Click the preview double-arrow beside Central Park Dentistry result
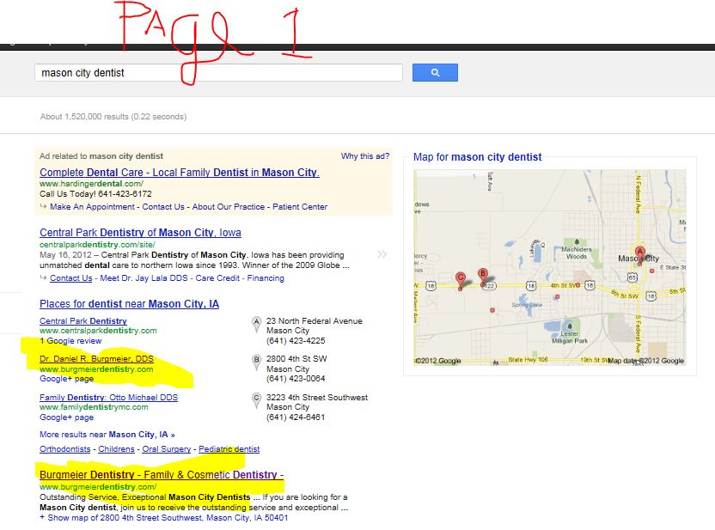The height and width of the screenshot is (530, 715). coord(382,254)
